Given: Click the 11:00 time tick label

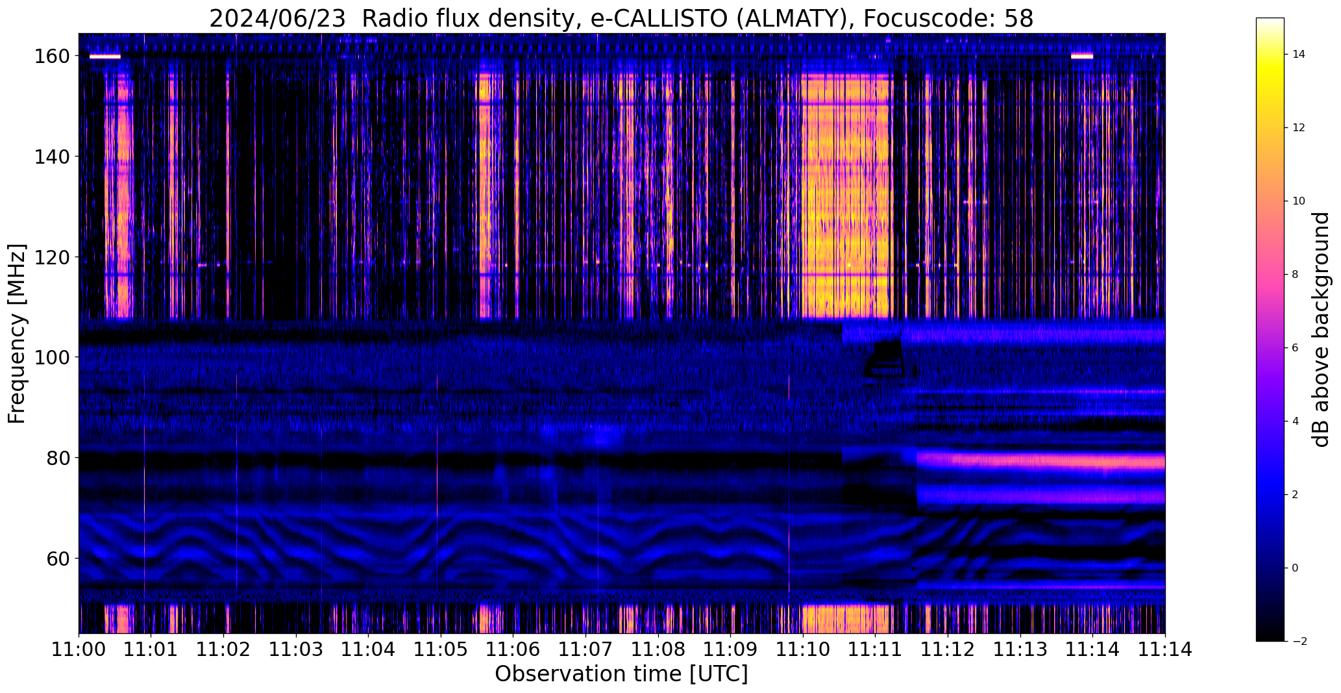Looking at the screenshot, I should point(79,649).
